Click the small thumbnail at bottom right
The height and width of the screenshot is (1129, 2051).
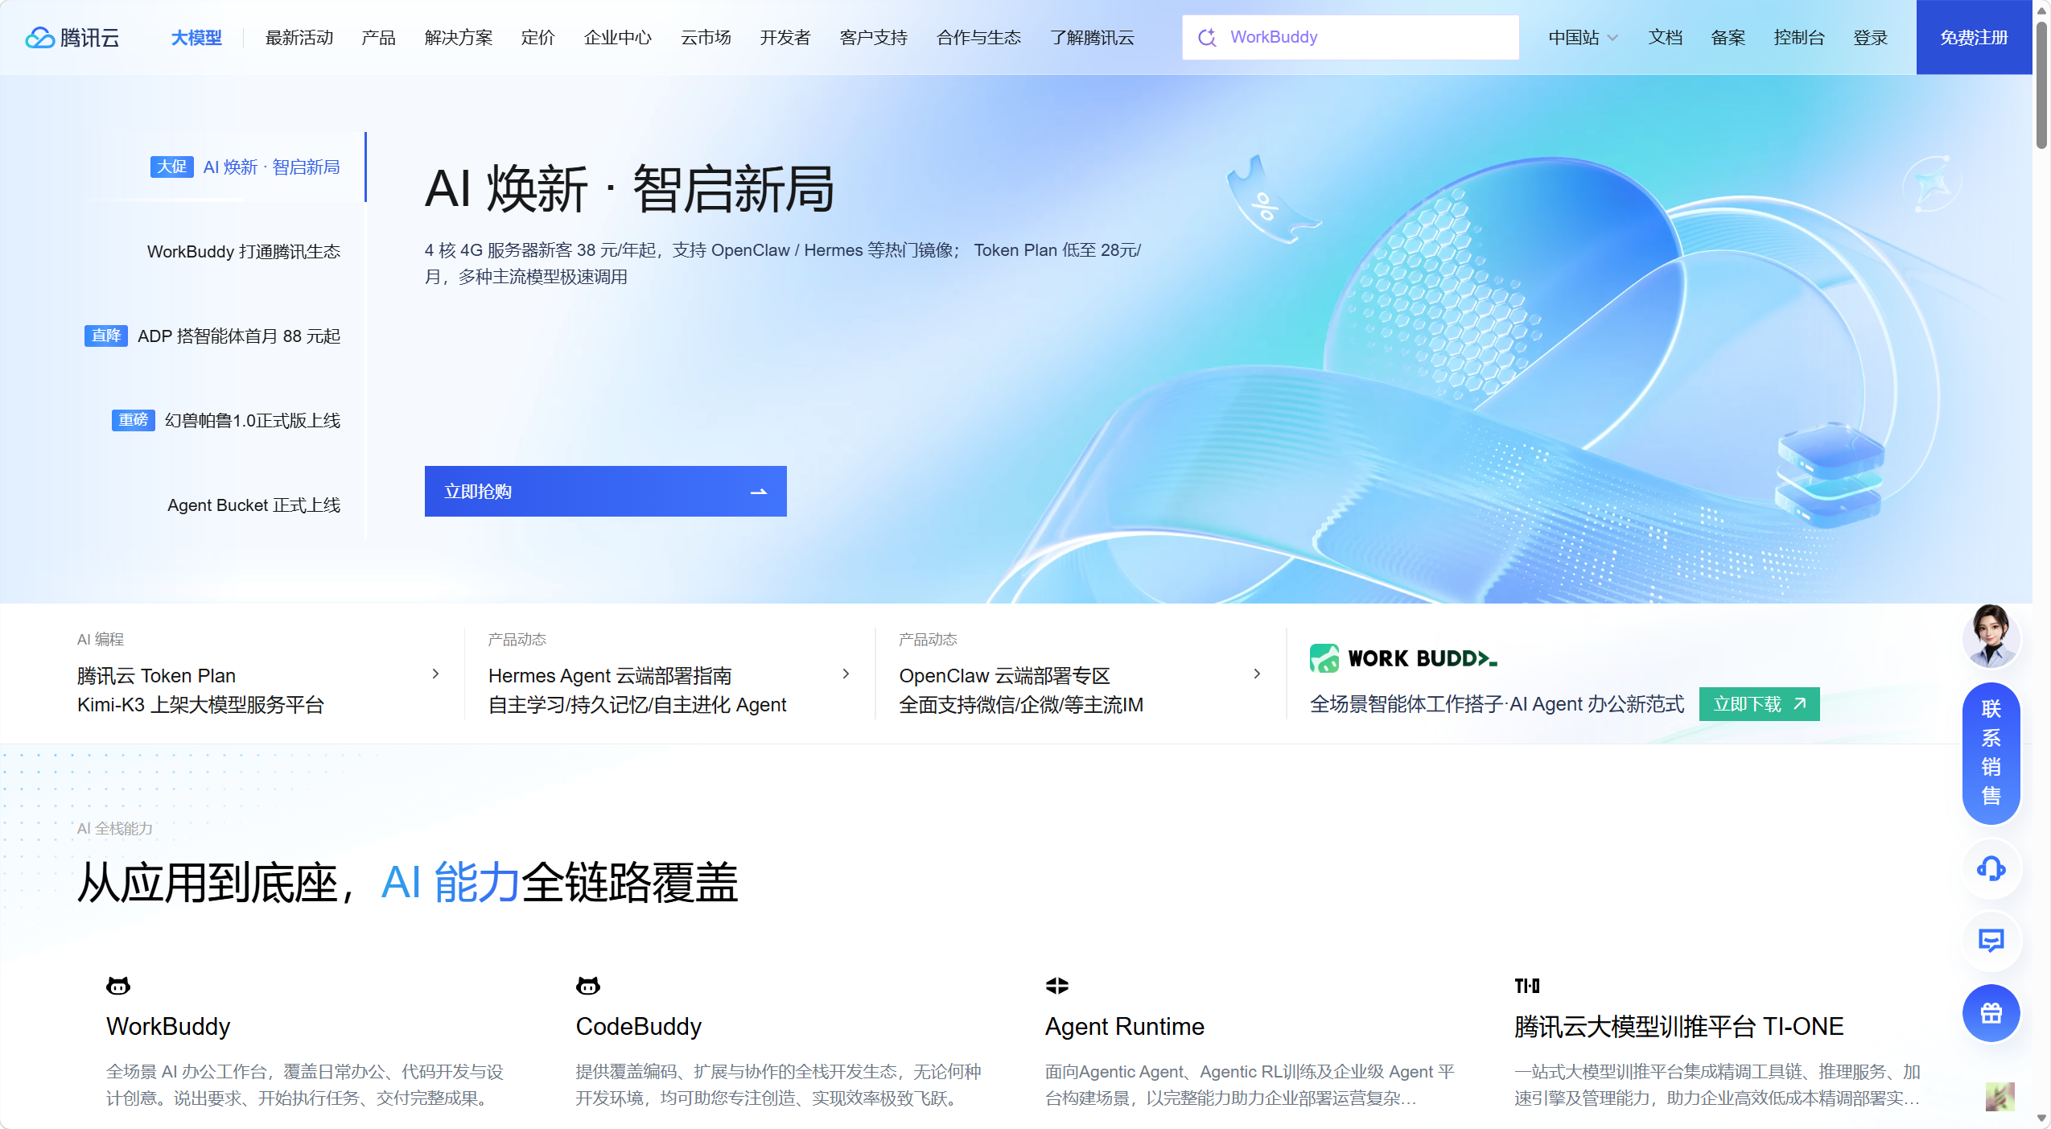click(x=2000, y=1097)
